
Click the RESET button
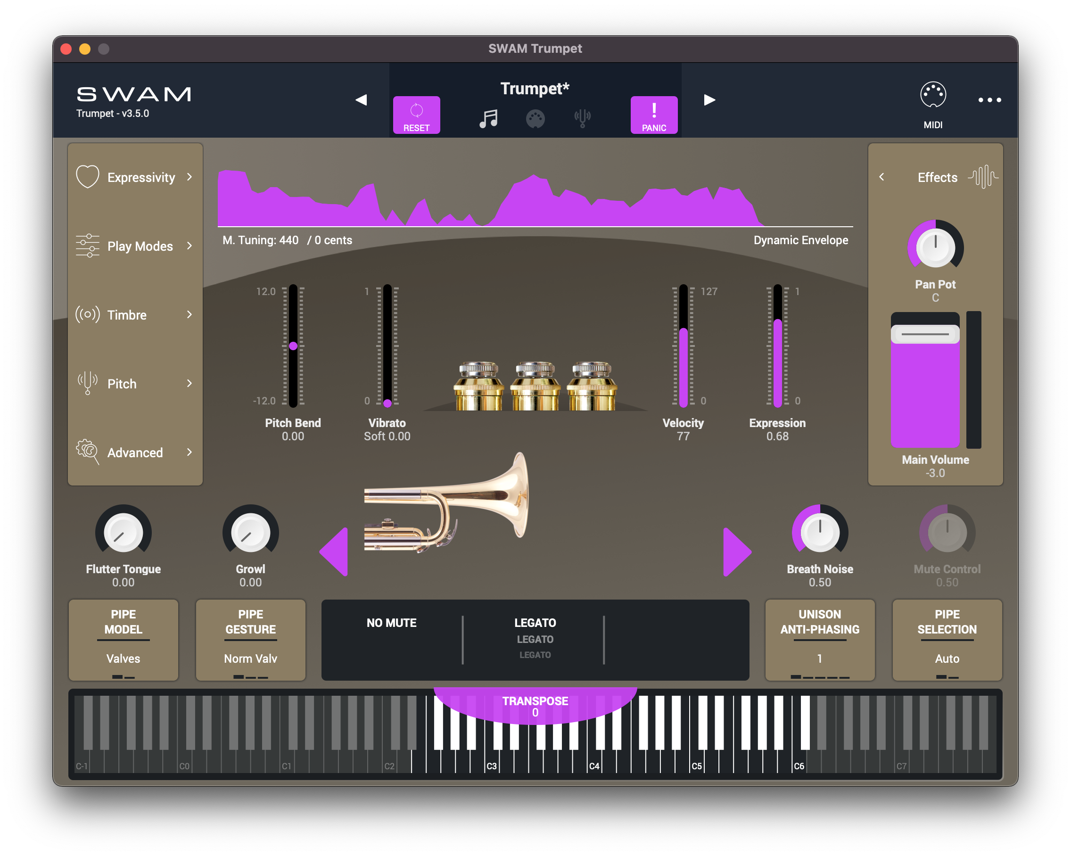coord(416,115)
